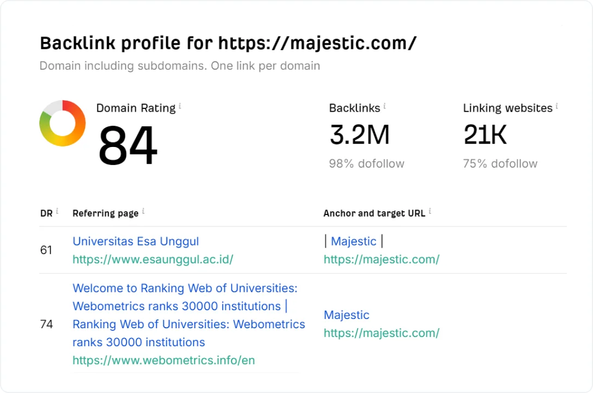Select the 3.2M backlinks count

coord(360,135)
